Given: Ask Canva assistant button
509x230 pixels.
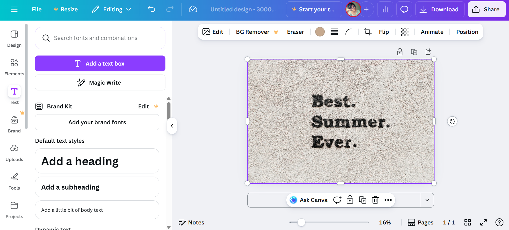Looking at the screenshot, I should pyautogui.click(x=309, y=200).
